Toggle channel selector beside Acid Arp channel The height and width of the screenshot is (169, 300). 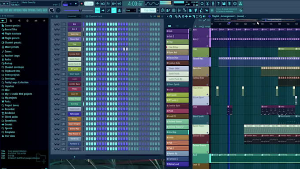83,104
